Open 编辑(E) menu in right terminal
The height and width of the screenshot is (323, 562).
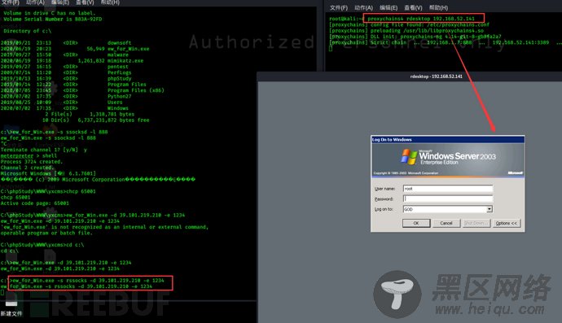tap(389, 8)
